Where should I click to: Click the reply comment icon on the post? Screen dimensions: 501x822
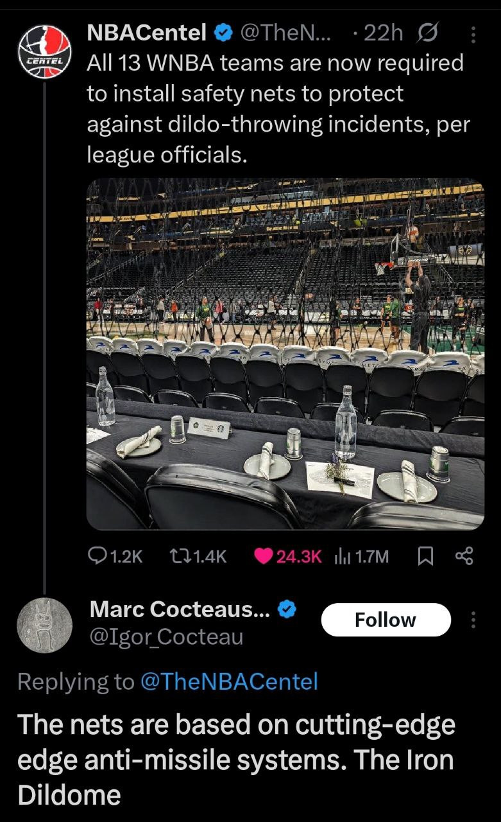tap(96, 556)
